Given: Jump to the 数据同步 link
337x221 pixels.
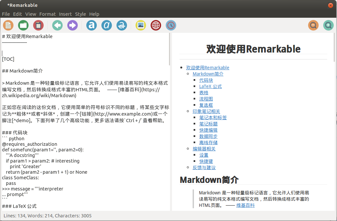Looking at the screenshot, I should pos(208,136).
